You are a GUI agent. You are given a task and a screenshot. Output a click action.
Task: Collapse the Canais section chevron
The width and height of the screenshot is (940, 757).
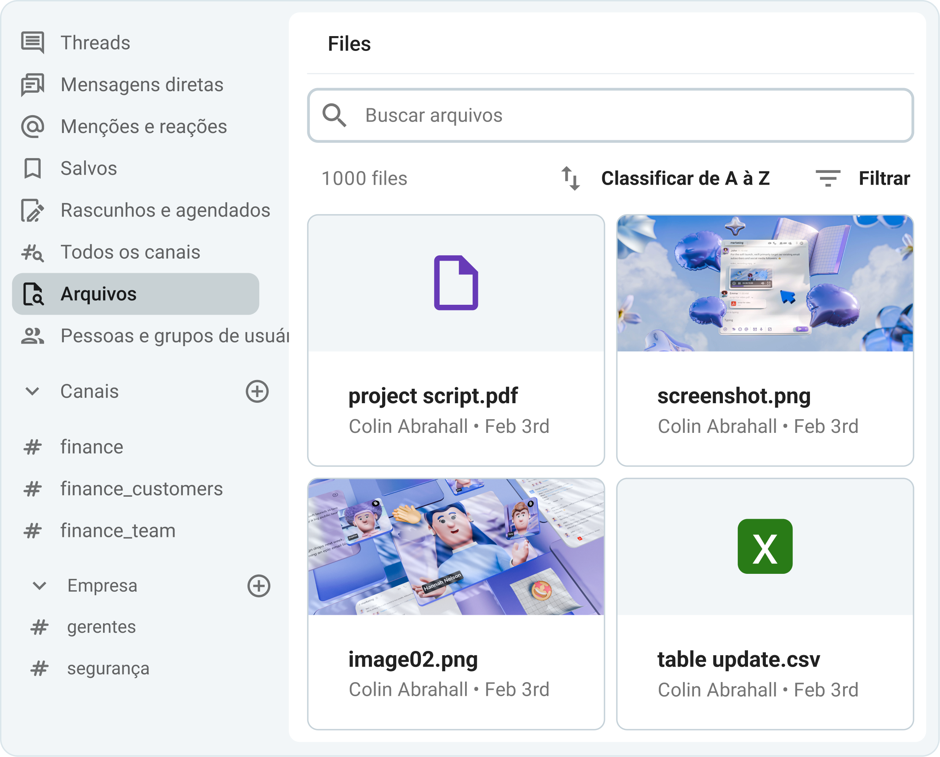click(33, 391)
